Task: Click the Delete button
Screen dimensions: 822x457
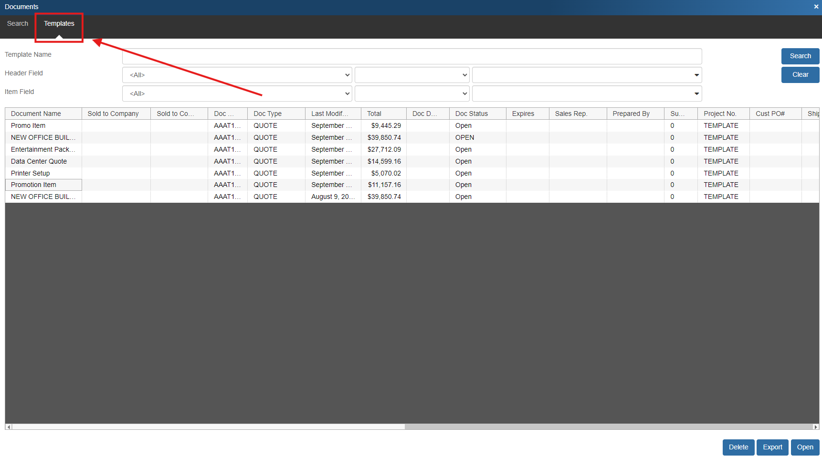Action: (x=738, y=447)
